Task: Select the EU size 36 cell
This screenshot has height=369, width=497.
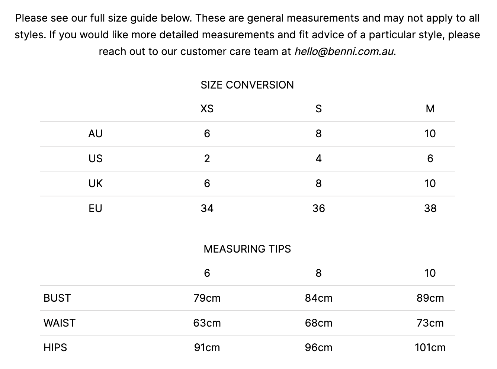Action: tap(318, 208)
